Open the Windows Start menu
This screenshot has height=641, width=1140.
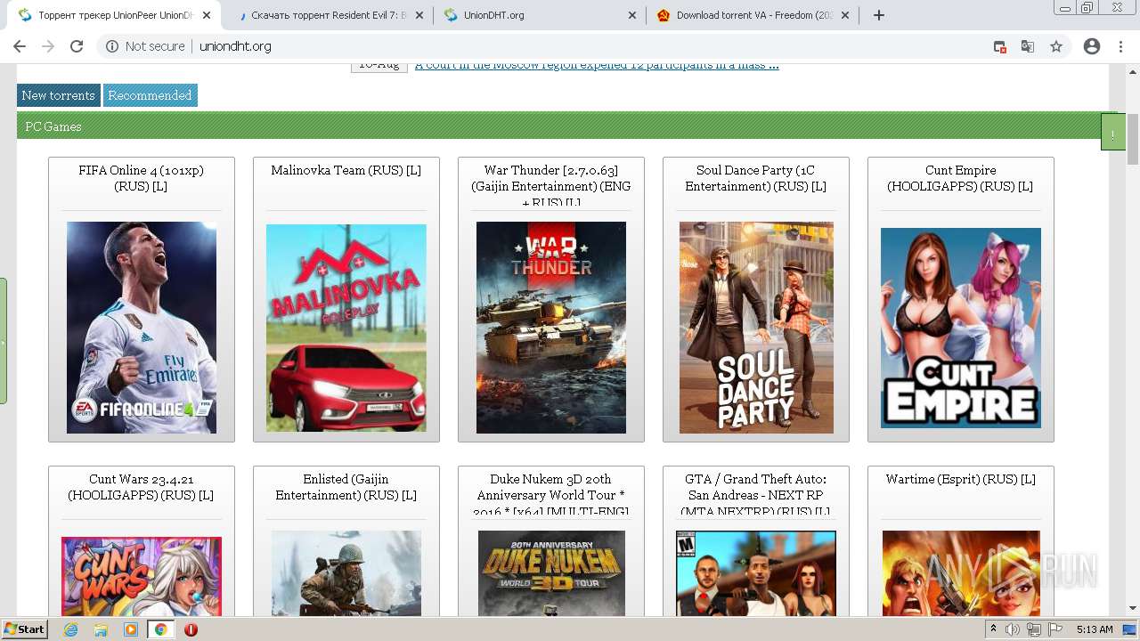pyautogui.click(x=25, y=629)
